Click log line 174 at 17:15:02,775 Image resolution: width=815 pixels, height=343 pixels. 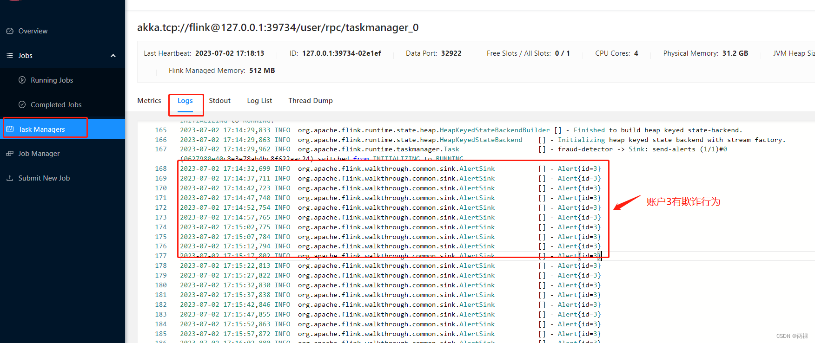click(x=391, y=227)
